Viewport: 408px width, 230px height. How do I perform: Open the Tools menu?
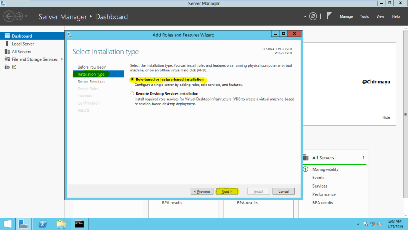pos(364,16)
